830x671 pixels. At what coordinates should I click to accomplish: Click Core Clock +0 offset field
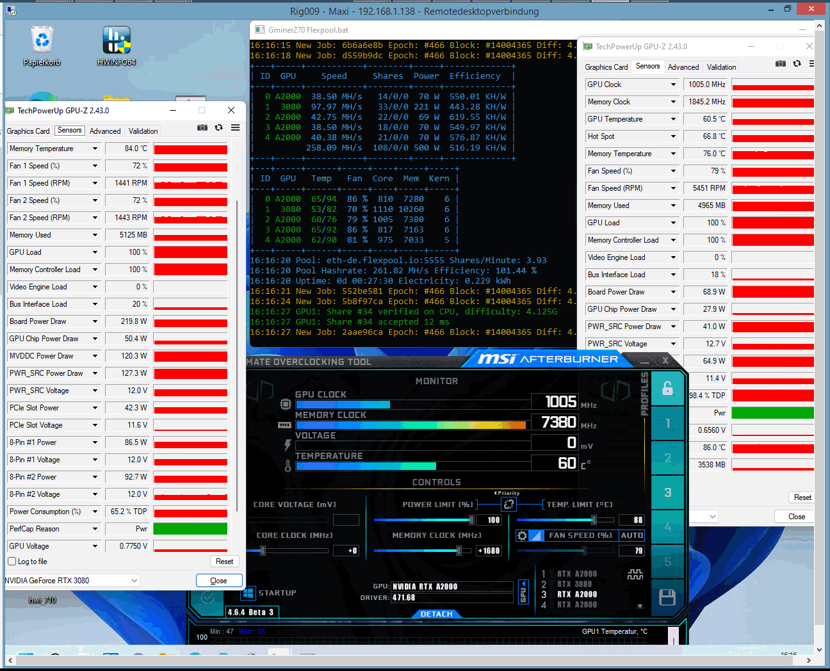pos(346,551)
